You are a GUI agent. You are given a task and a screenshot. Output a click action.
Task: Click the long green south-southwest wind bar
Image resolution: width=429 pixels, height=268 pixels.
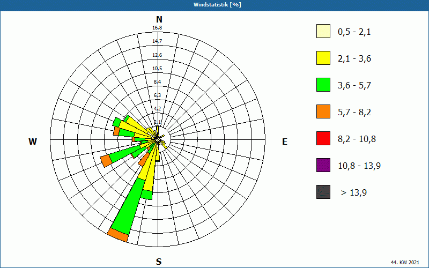pyautogui.click(x=129, y=206)
